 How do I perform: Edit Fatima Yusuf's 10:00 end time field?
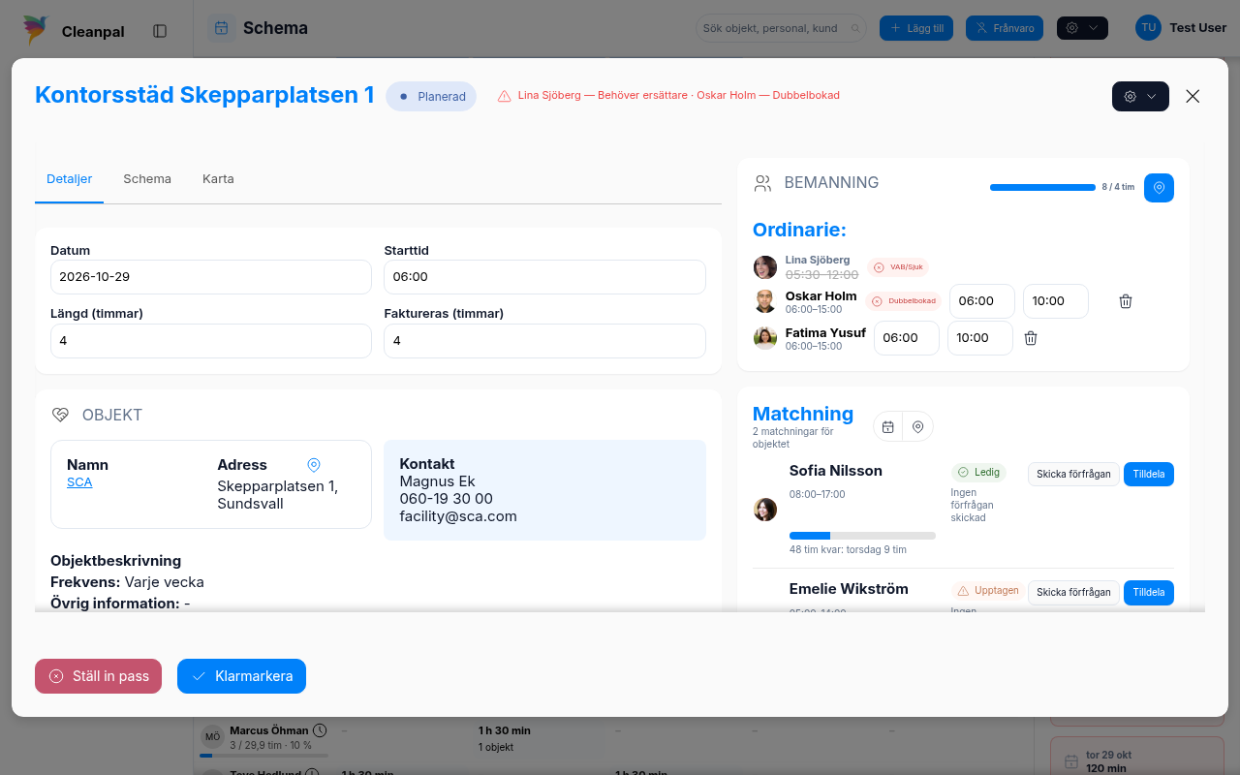[980, 338]
